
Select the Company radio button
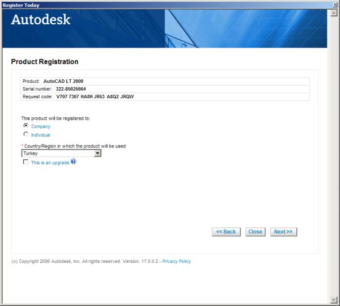click(x=26, y=126)
